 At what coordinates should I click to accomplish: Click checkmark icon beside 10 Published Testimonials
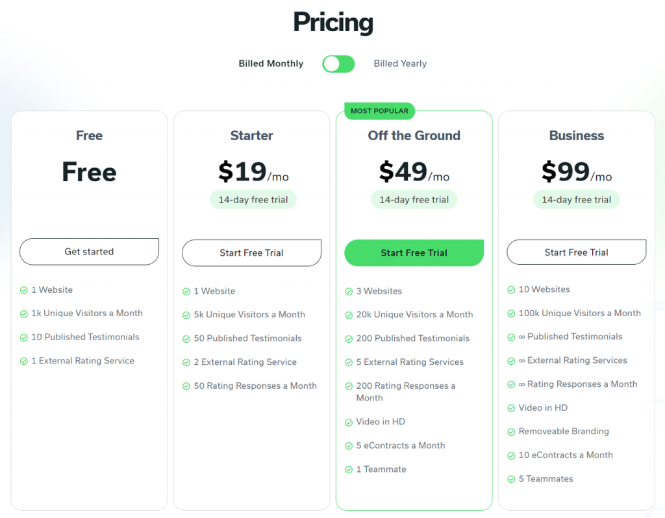point(24,338)
